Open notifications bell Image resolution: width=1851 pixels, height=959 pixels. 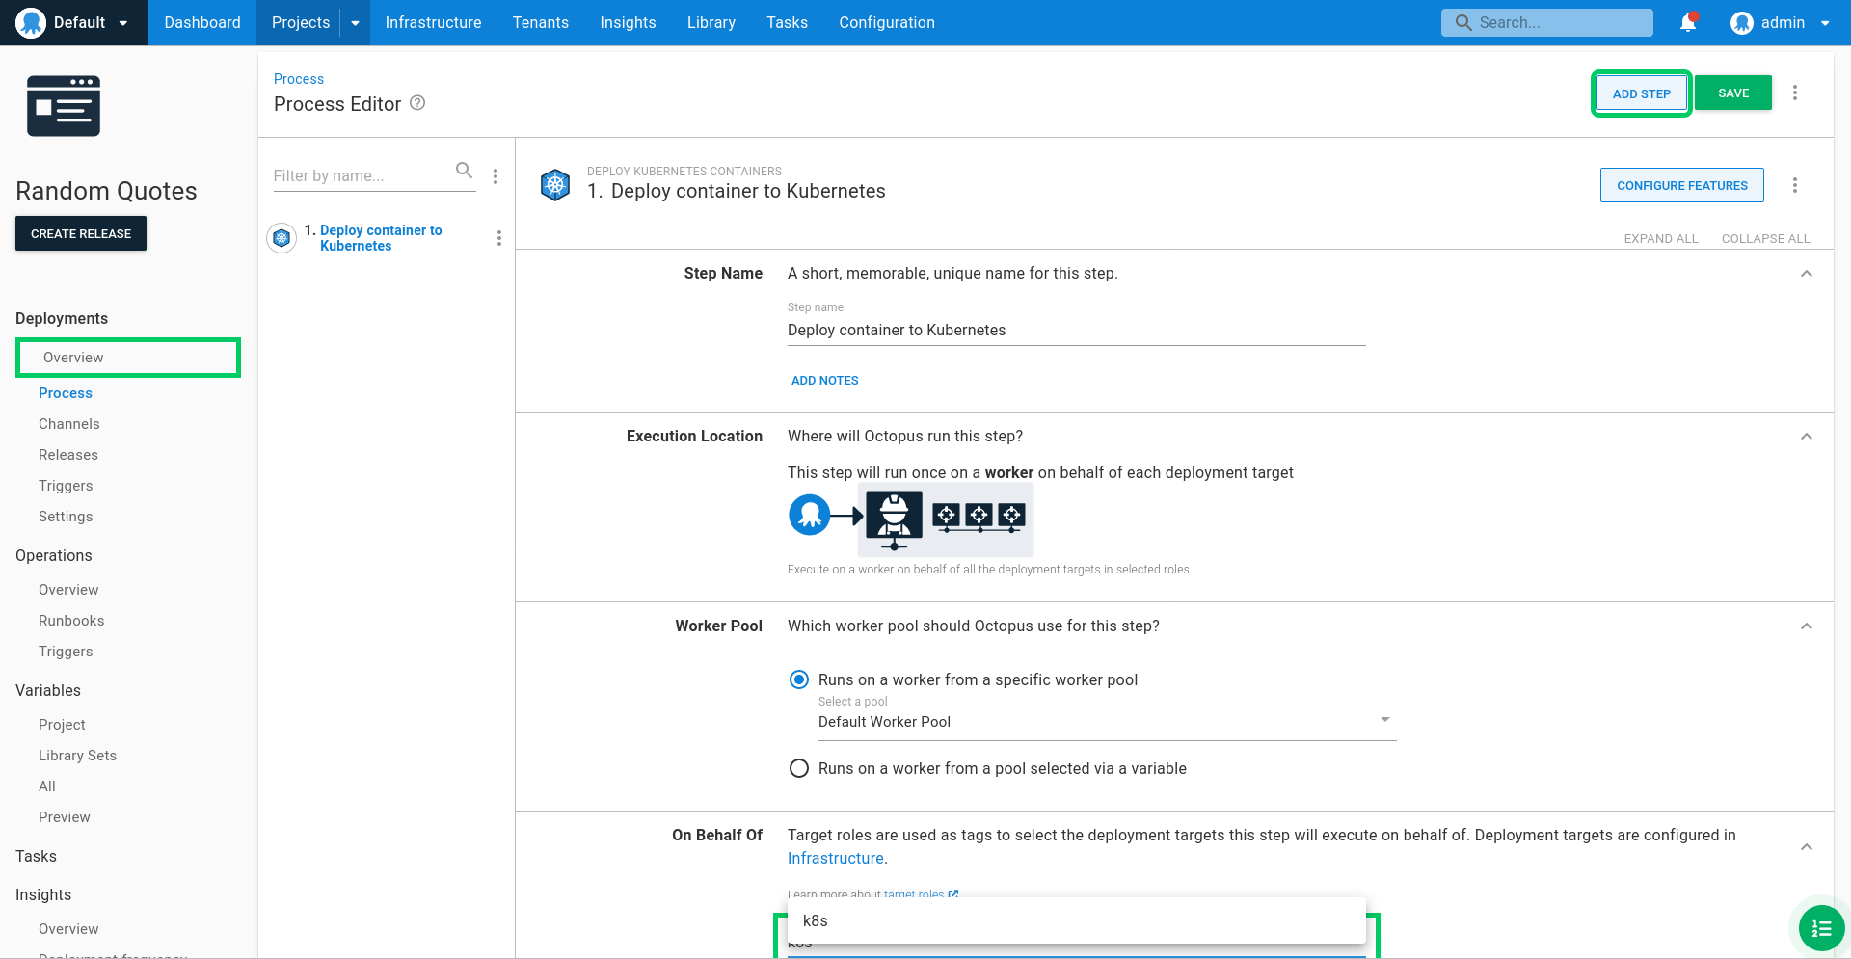click(x=1688, y=22)
